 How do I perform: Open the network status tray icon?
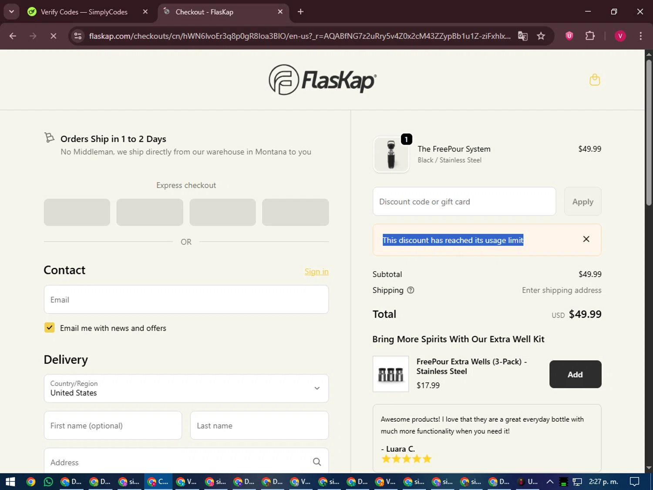pos(577,481)
